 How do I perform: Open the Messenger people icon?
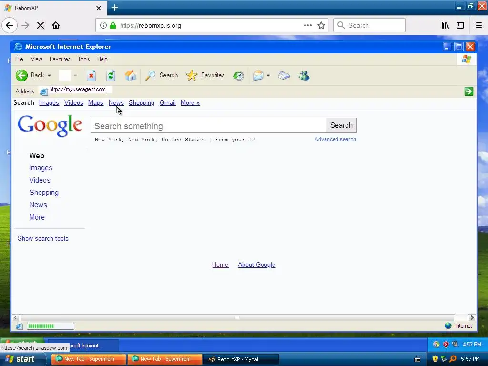click(x=304, y=75)
